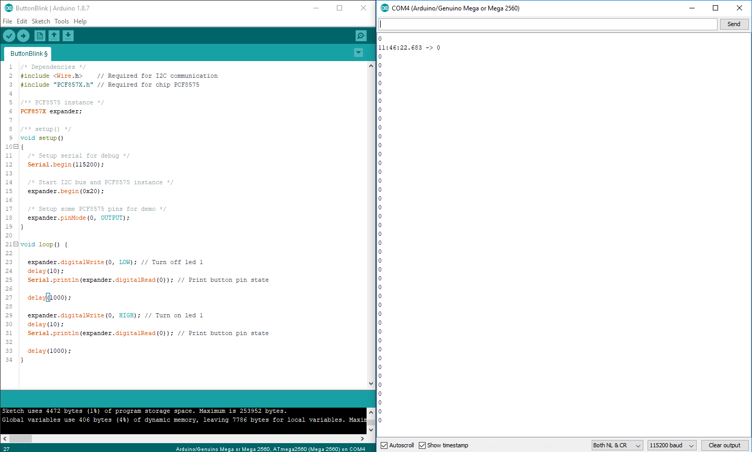Click the editor scrollbar down arrow
This screenshot has height=452, width=752.
[371, 384]
